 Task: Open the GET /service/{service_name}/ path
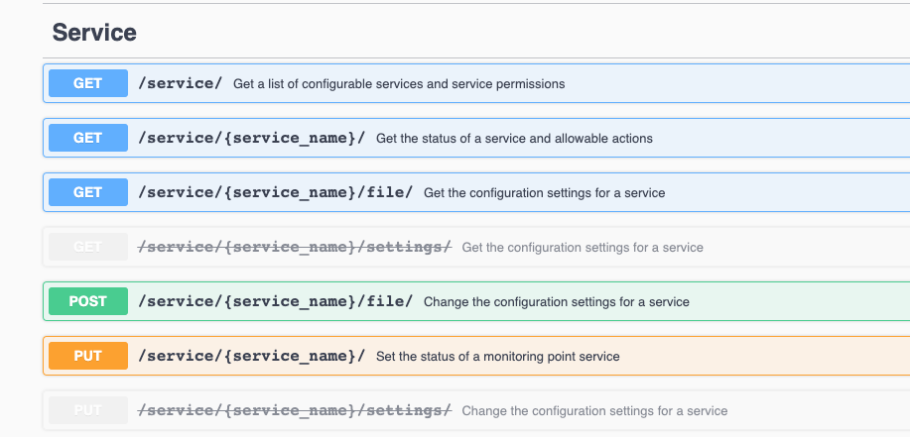pyautogui.click(x=252, y=138)
